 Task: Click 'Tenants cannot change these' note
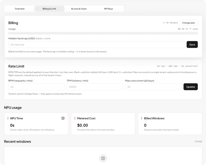coord(45,94)
